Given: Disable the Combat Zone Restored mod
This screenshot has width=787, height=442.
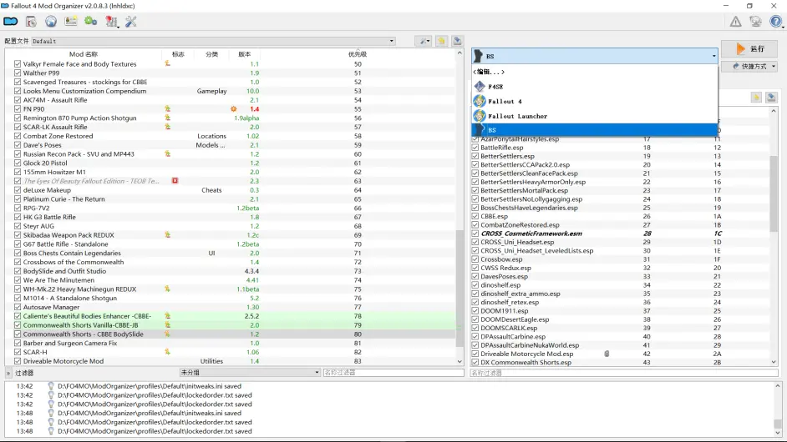Looking at the screenshot, I should click(18, 136).
